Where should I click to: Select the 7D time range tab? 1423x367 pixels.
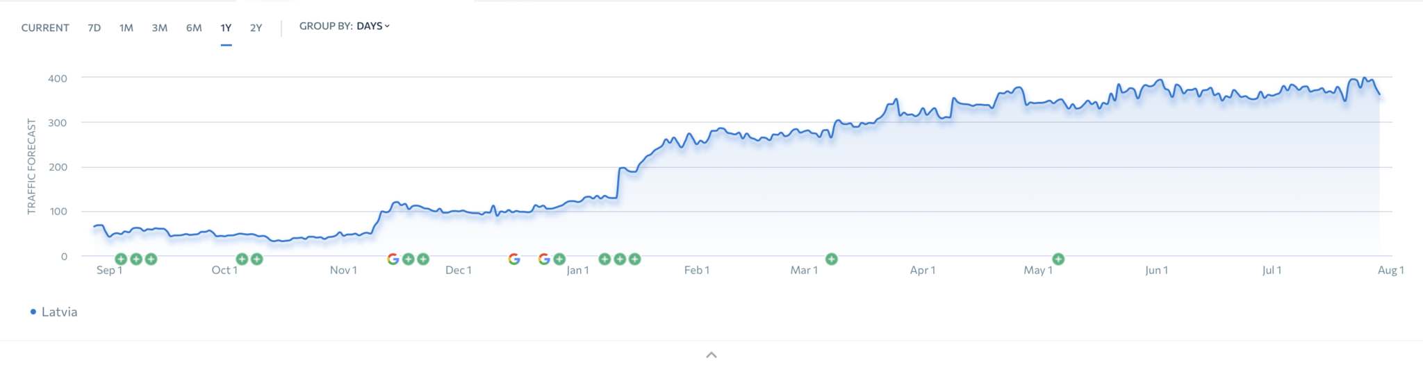[94, 28]
